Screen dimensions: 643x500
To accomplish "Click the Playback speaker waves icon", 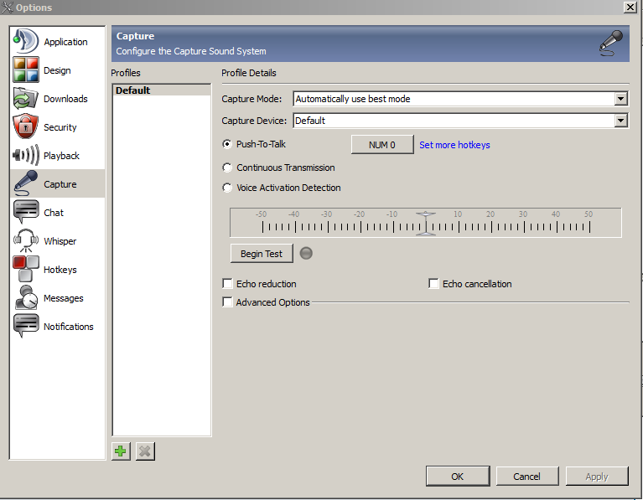I will pyautogui.click(x=26, y=155).
